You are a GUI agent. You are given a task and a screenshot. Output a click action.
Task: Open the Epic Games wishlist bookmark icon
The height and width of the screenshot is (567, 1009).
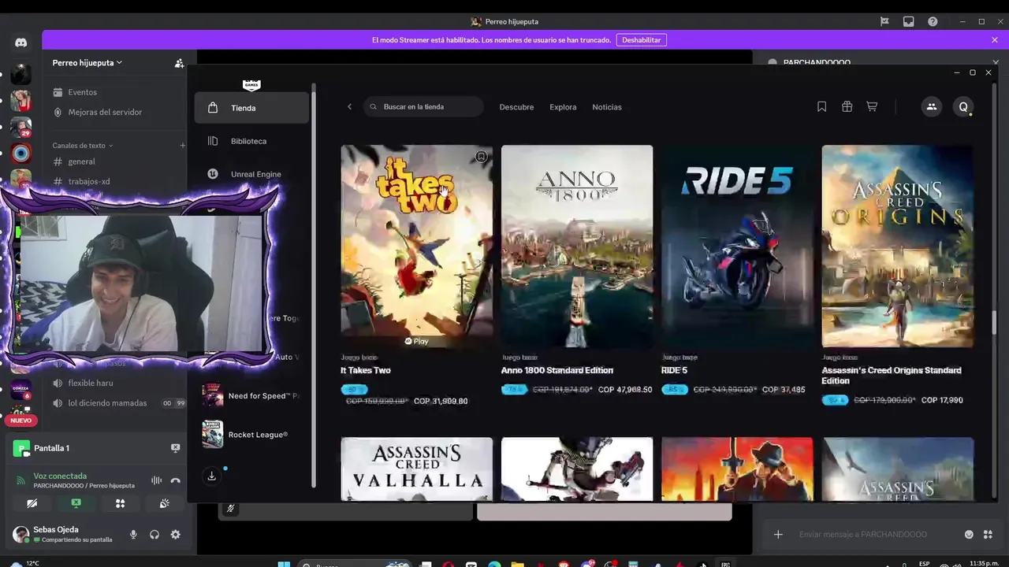(821, 106)
